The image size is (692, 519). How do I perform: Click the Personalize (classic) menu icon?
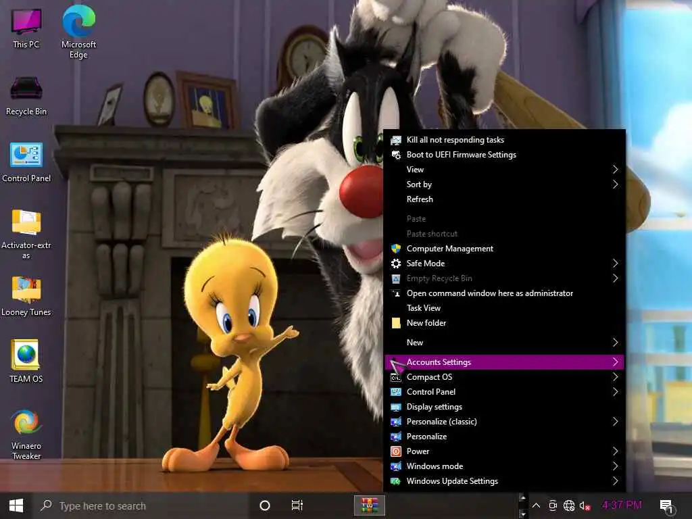pyautogui.click(x=396, y=422)
